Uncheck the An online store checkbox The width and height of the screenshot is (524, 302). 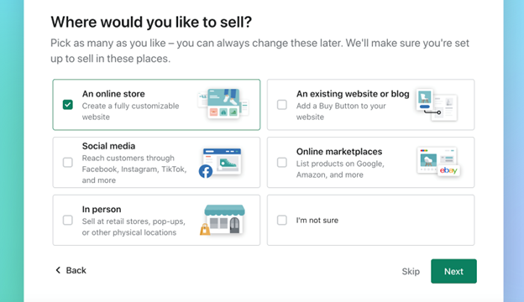(x=68, y=105)
